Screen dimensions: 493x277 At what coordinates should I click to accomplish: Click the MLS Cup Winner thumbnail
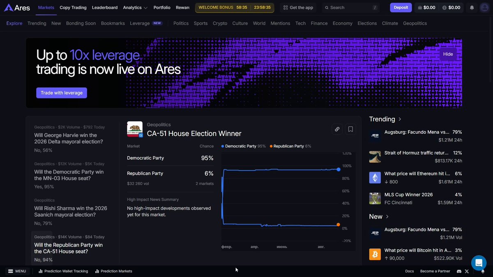pyautogui.click(x=375, y=198)
